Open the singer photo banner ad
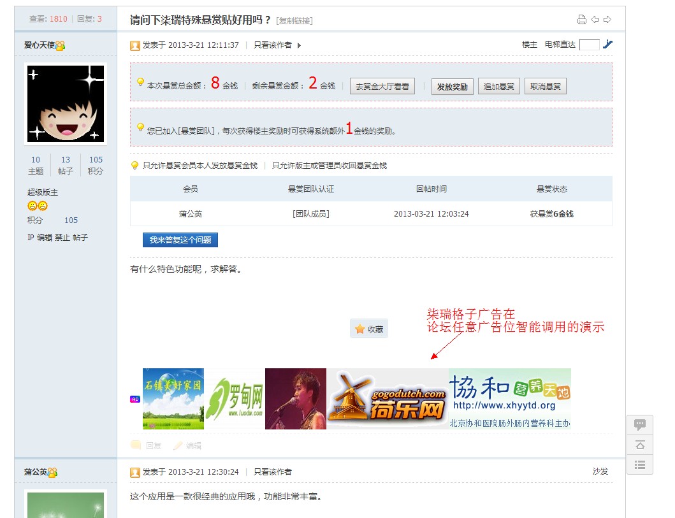The height and width of the screenshot is (518, 675). (296, 399)
